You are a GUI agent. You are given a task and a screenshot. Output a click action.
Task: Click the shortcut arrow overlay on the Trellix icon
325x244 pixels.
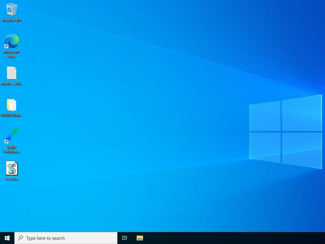[x=6, y=141]
